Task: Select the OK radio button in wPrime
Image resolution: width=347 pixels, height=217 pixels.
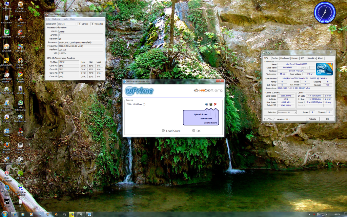Action: click(194, 131)
